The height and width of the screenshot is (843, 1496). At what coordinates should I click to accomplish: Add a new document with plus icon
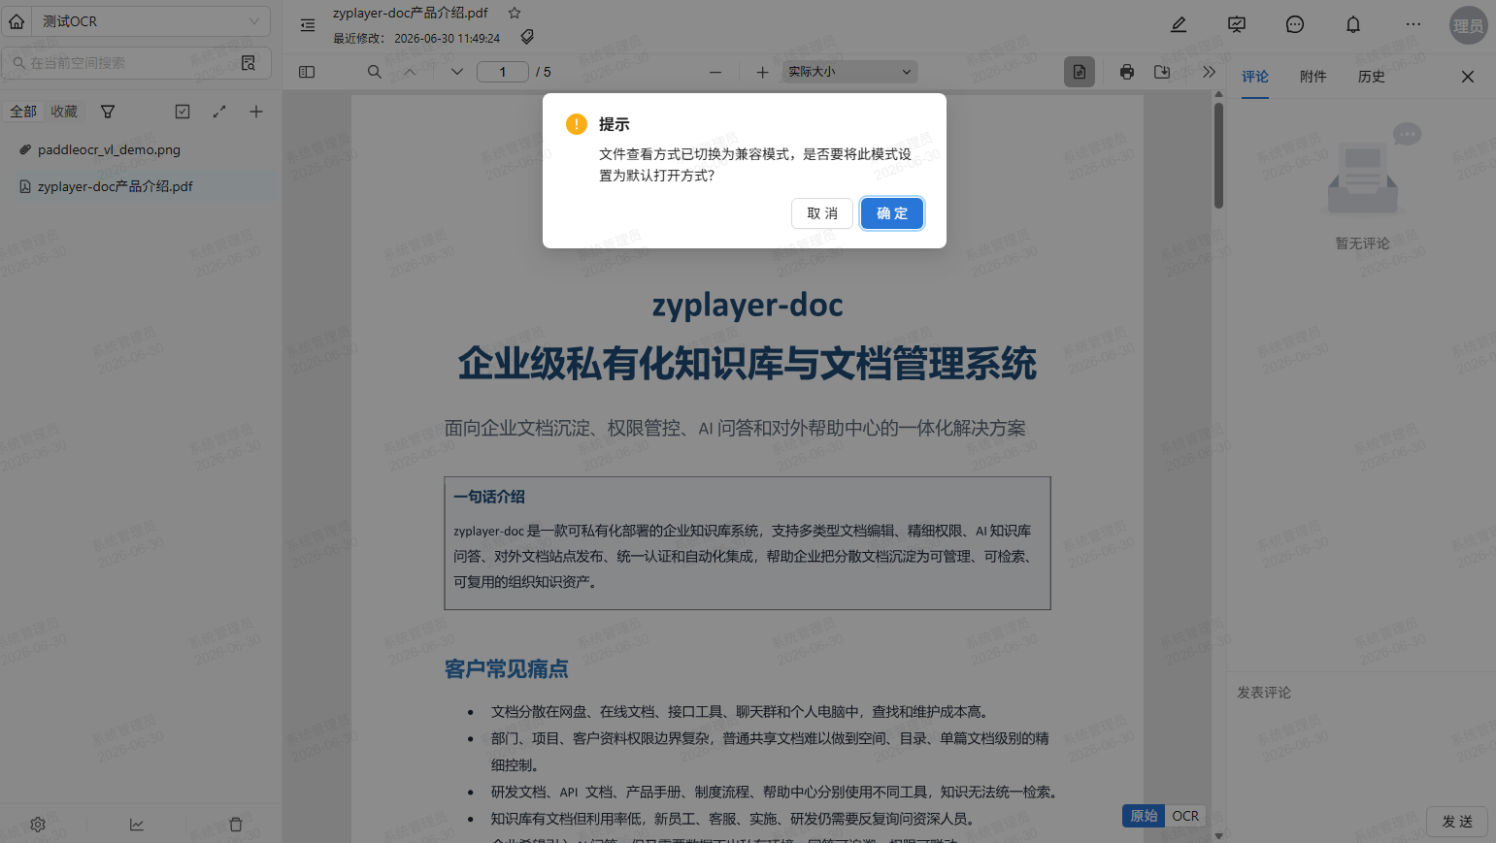point(256,112)
